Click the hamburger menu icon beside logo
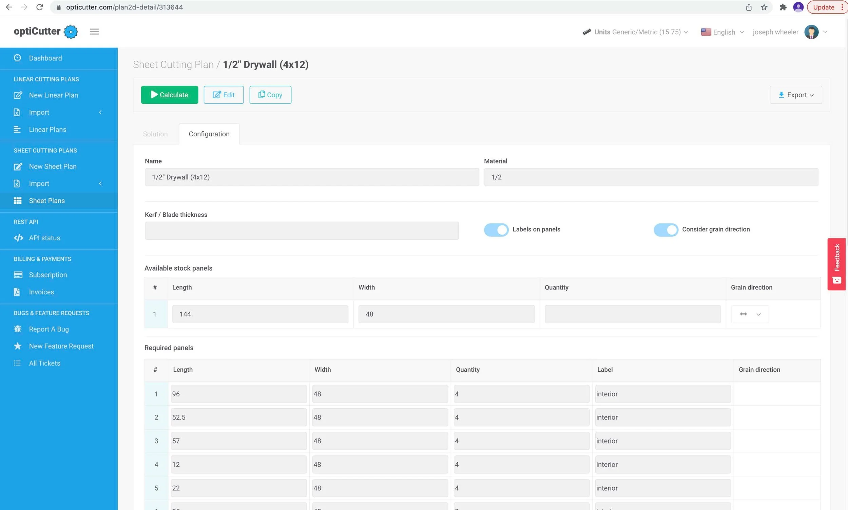848x510 pixels. tap(94, 32)
